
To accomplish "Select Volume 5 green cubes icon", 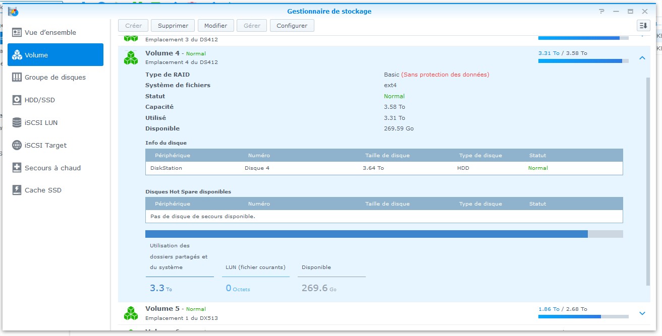I will tap(131, 313).
